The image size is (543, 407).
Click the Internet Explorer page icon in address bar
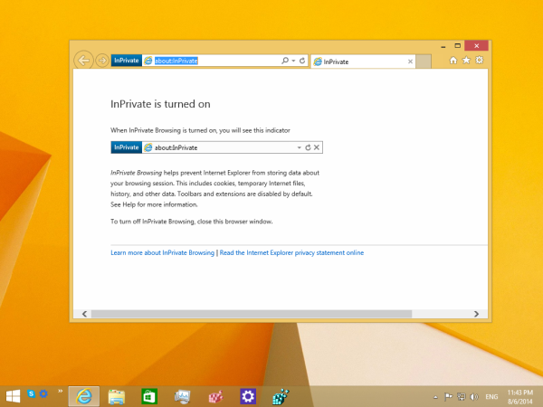click(x=148, y=61)
